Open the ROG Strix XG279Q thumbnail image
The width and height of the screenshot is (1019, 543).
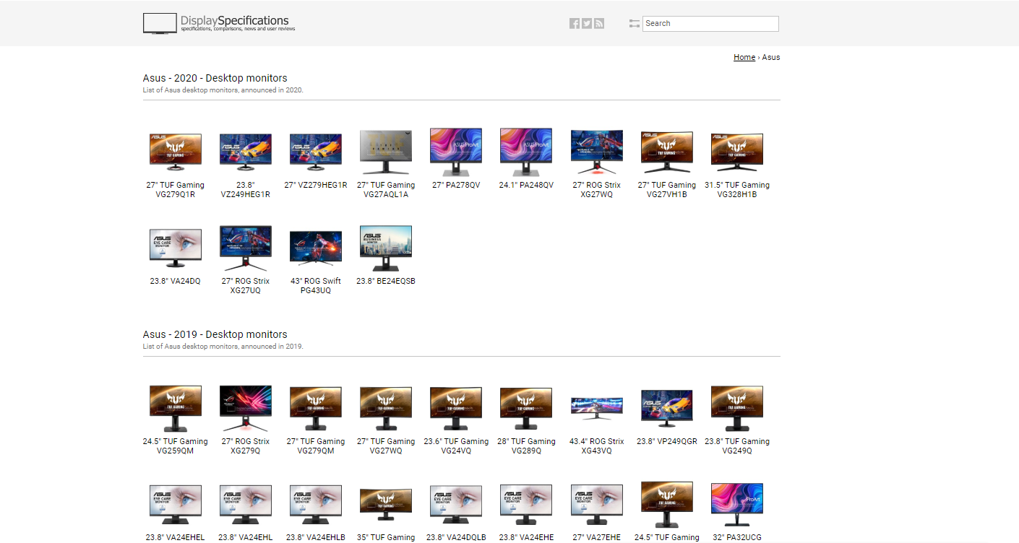pos(246,408)
